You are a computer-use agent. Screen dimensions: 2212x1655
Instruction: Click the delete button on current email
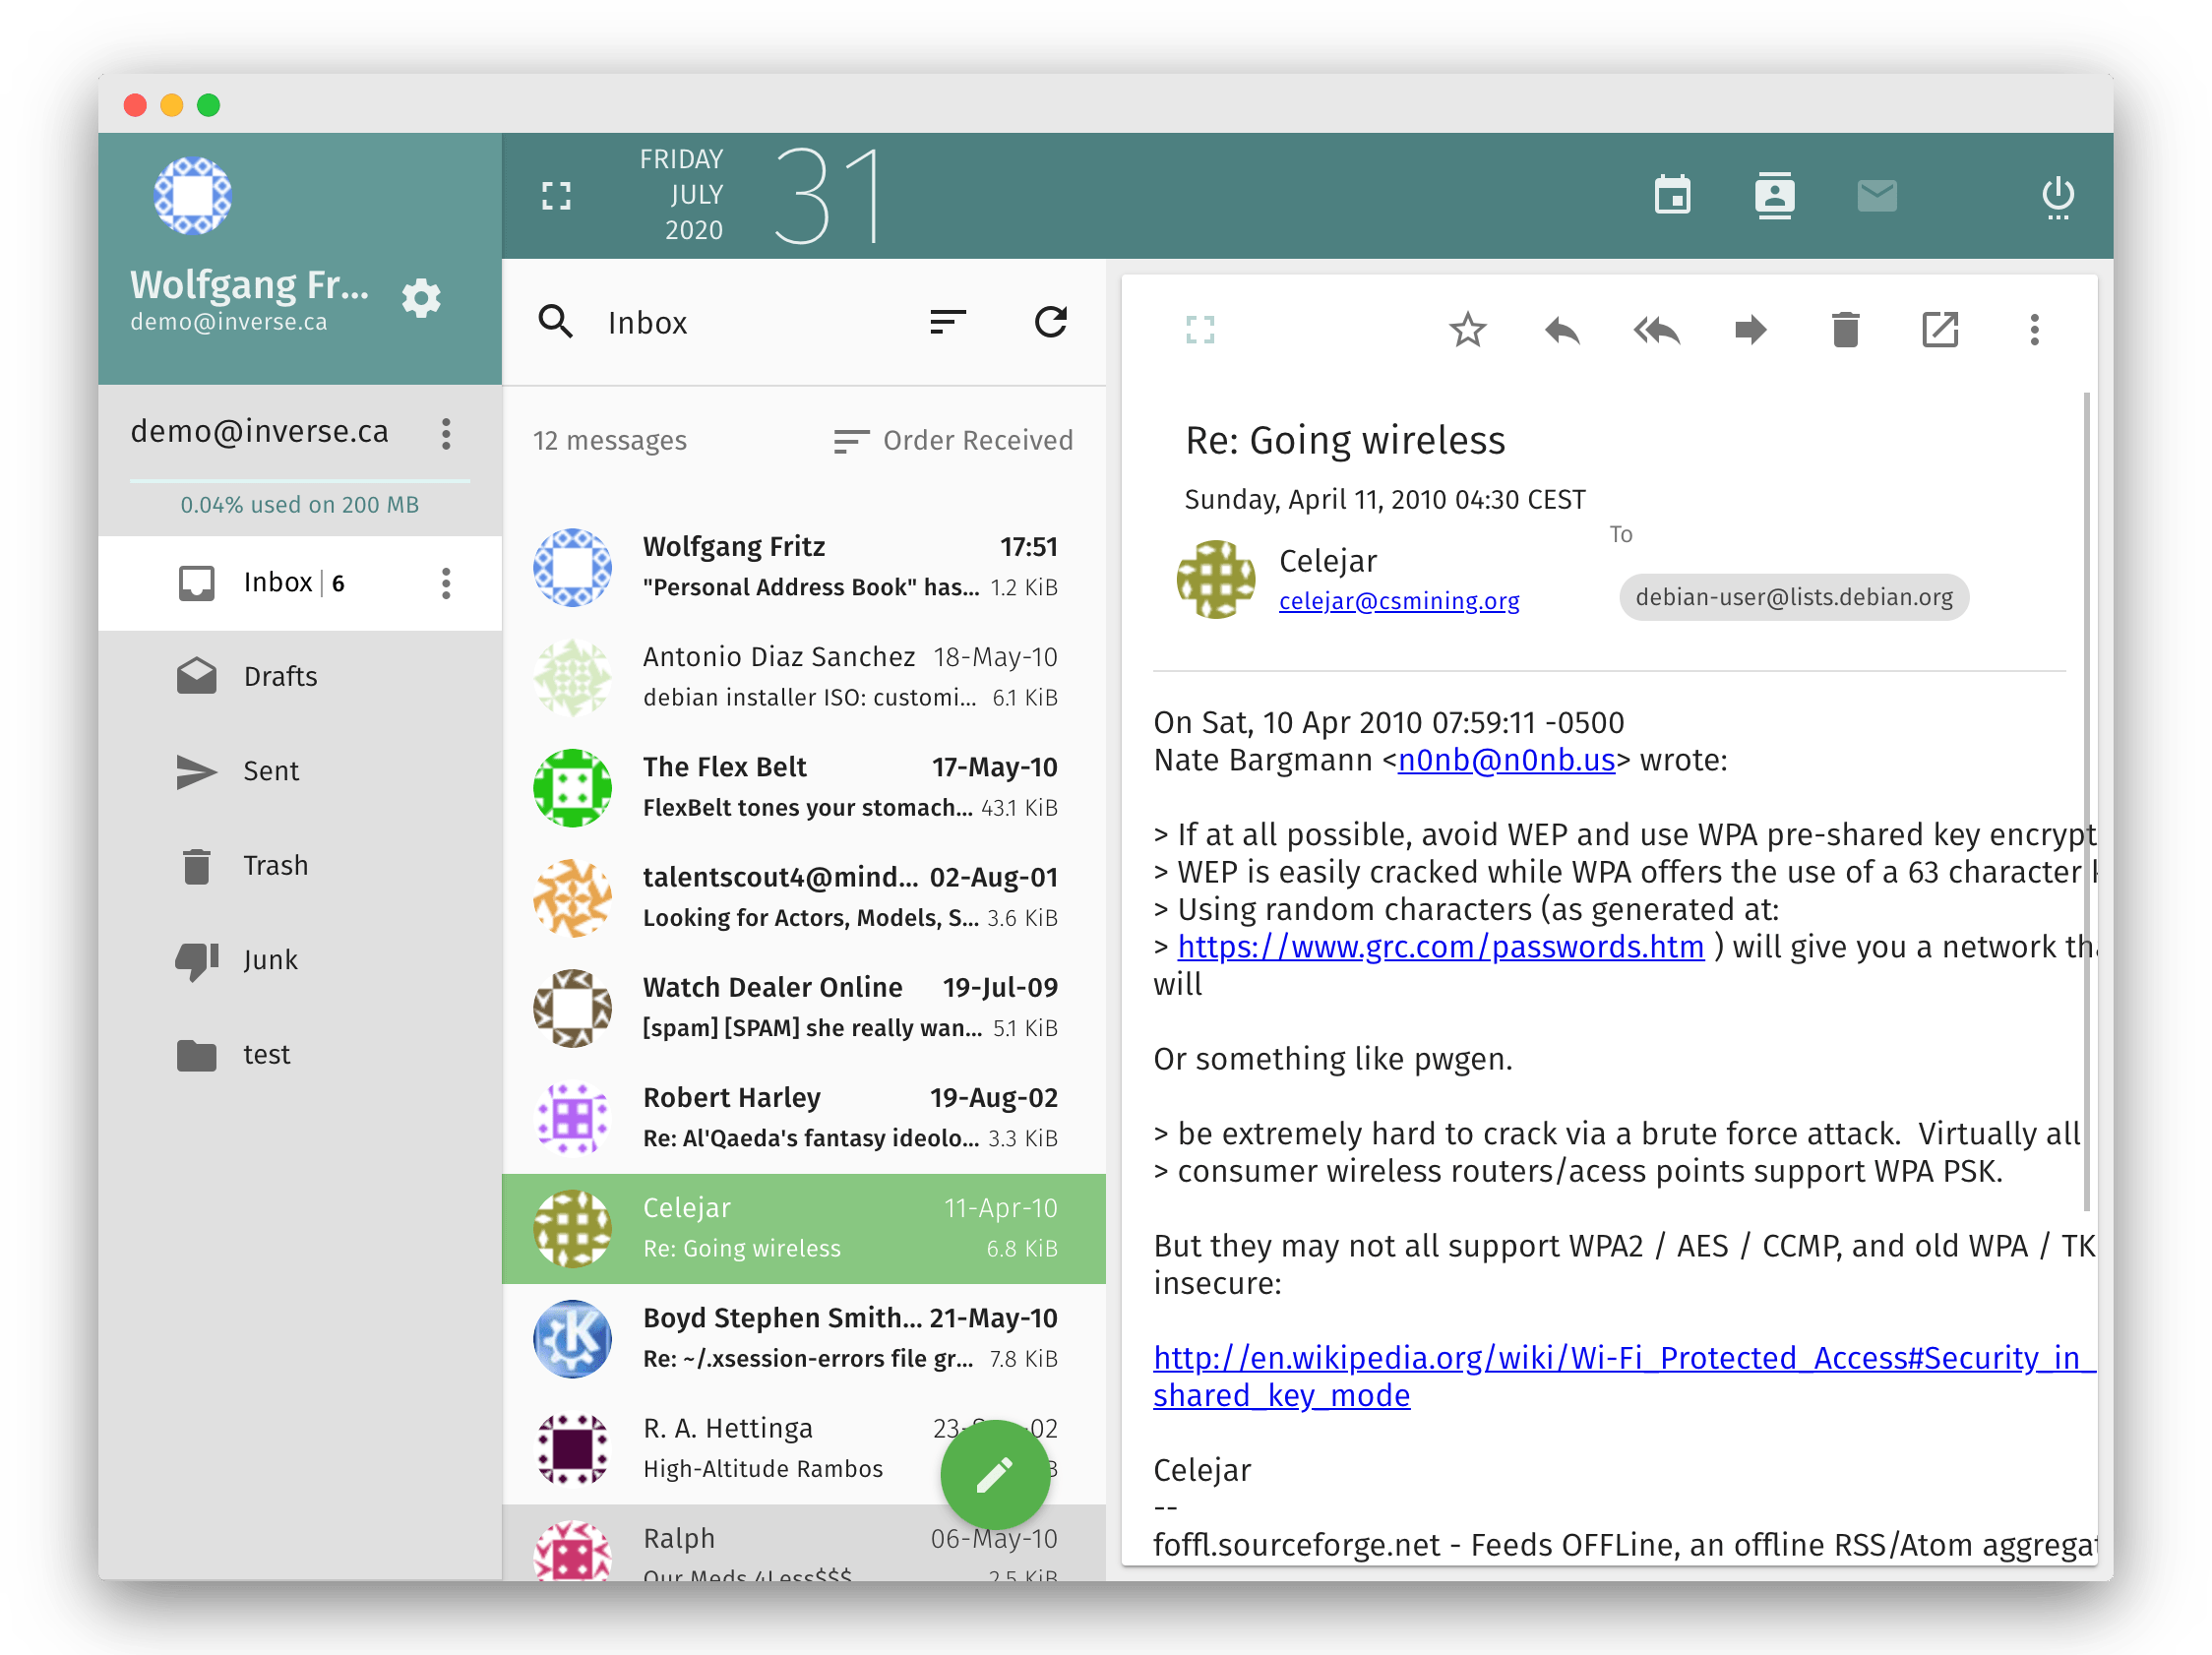(1845, 327)
